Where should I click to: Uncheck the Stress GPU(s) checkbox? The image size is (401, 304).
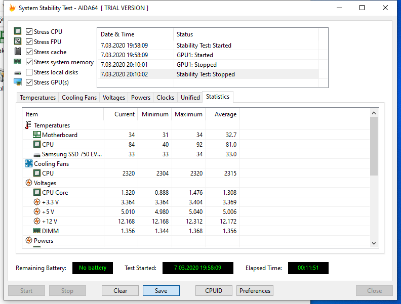[29, 82]
